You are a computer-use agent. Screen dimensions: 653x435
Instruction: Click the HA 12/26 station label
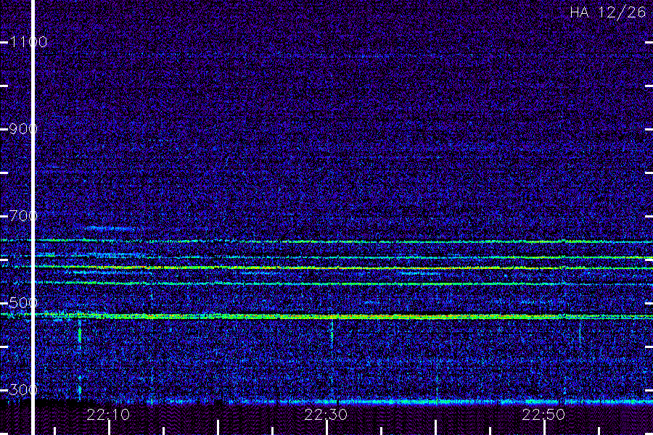click(607, 12)
